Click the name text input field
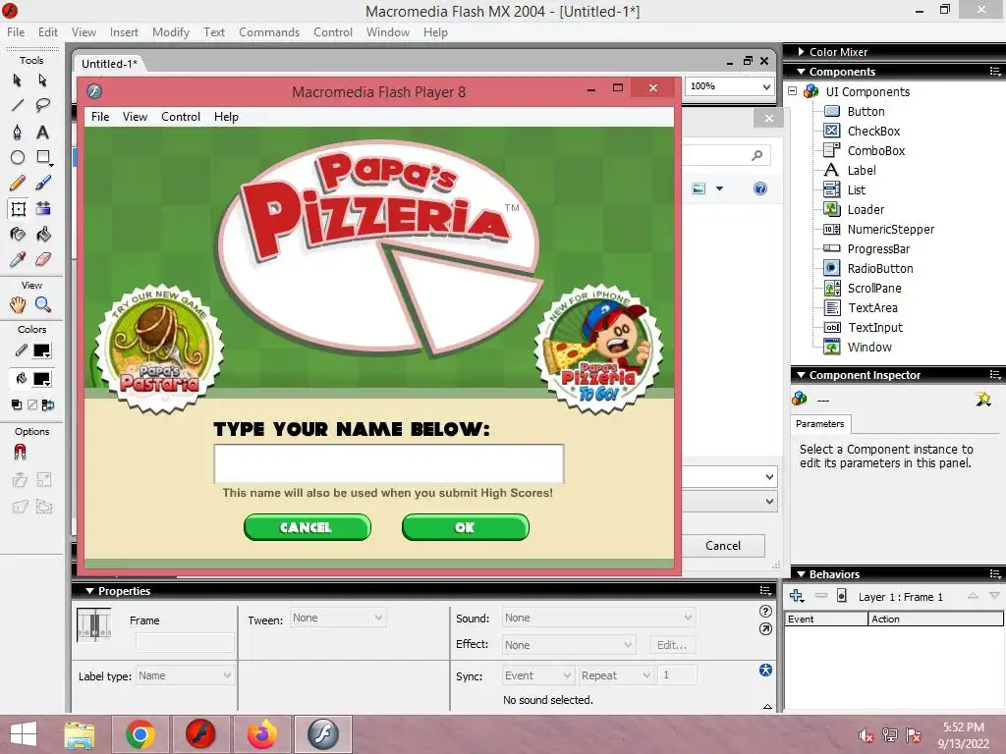1006x754 pixels. 389,463
